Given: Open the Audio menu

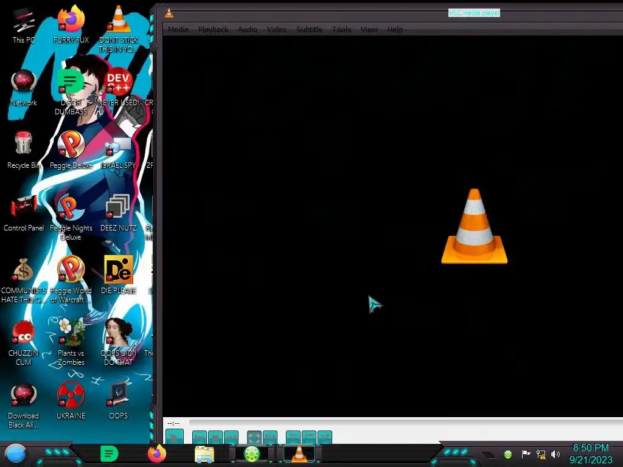Looking at the screenshot, I should 247,29.
